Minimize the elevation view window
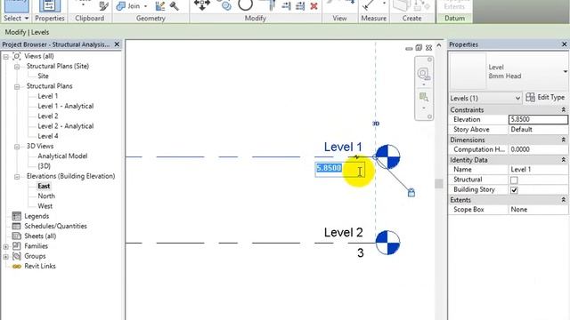 [409, 48]
